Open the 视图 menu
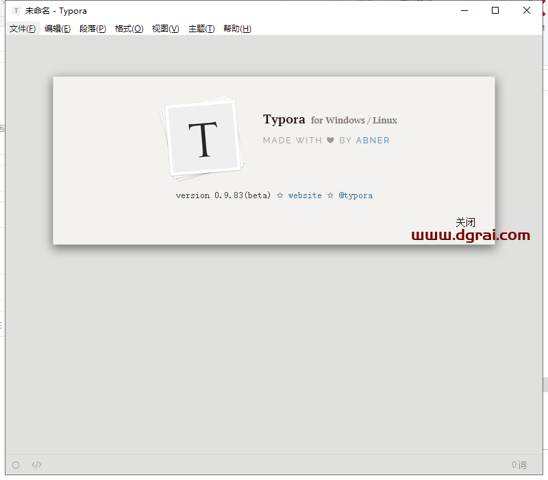This screenshot has height=480, width=548. click(x=165, y=29)
